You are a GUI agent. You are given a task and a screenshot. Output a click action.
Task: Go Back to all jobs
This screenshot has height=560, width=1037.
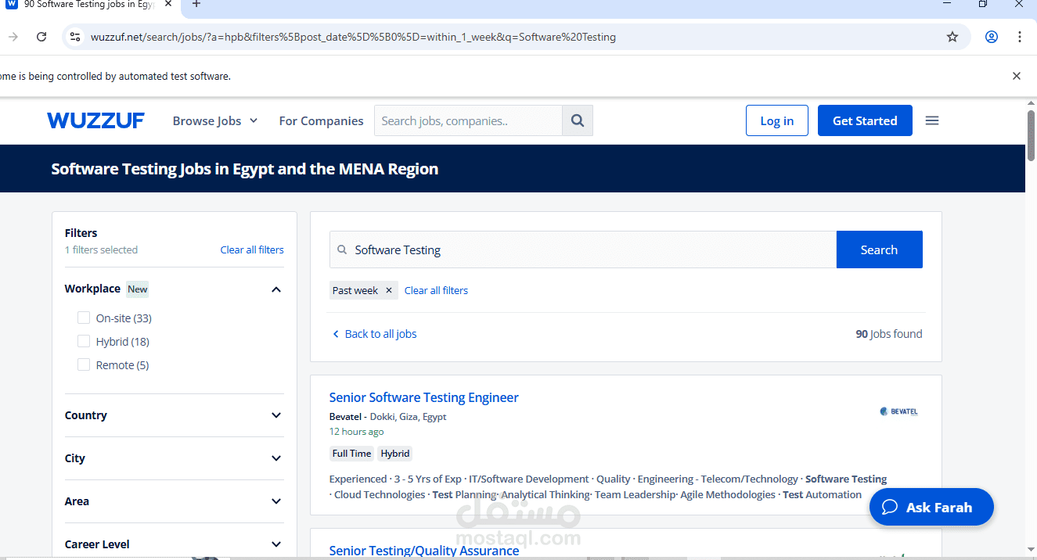pyautogui.click(x=375, y=334)
